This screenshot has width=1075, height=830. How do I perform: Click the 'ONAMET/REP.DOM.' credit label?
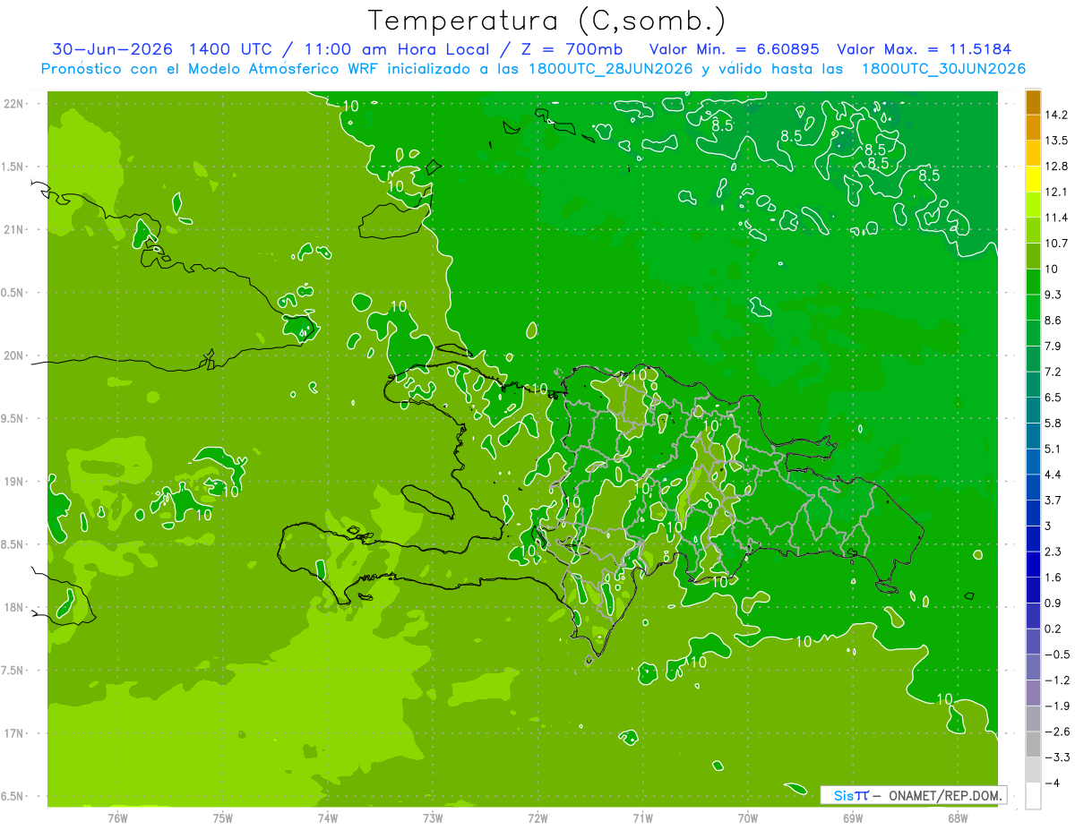(x=945, y=795)
